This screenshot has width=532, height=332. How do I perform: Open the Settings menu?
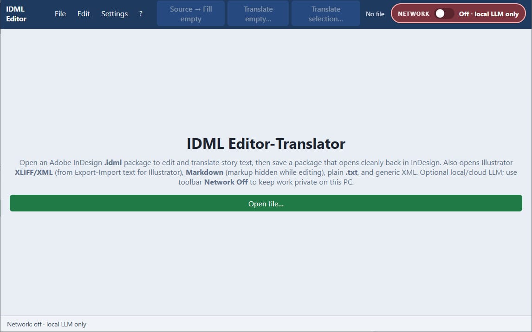114,14
